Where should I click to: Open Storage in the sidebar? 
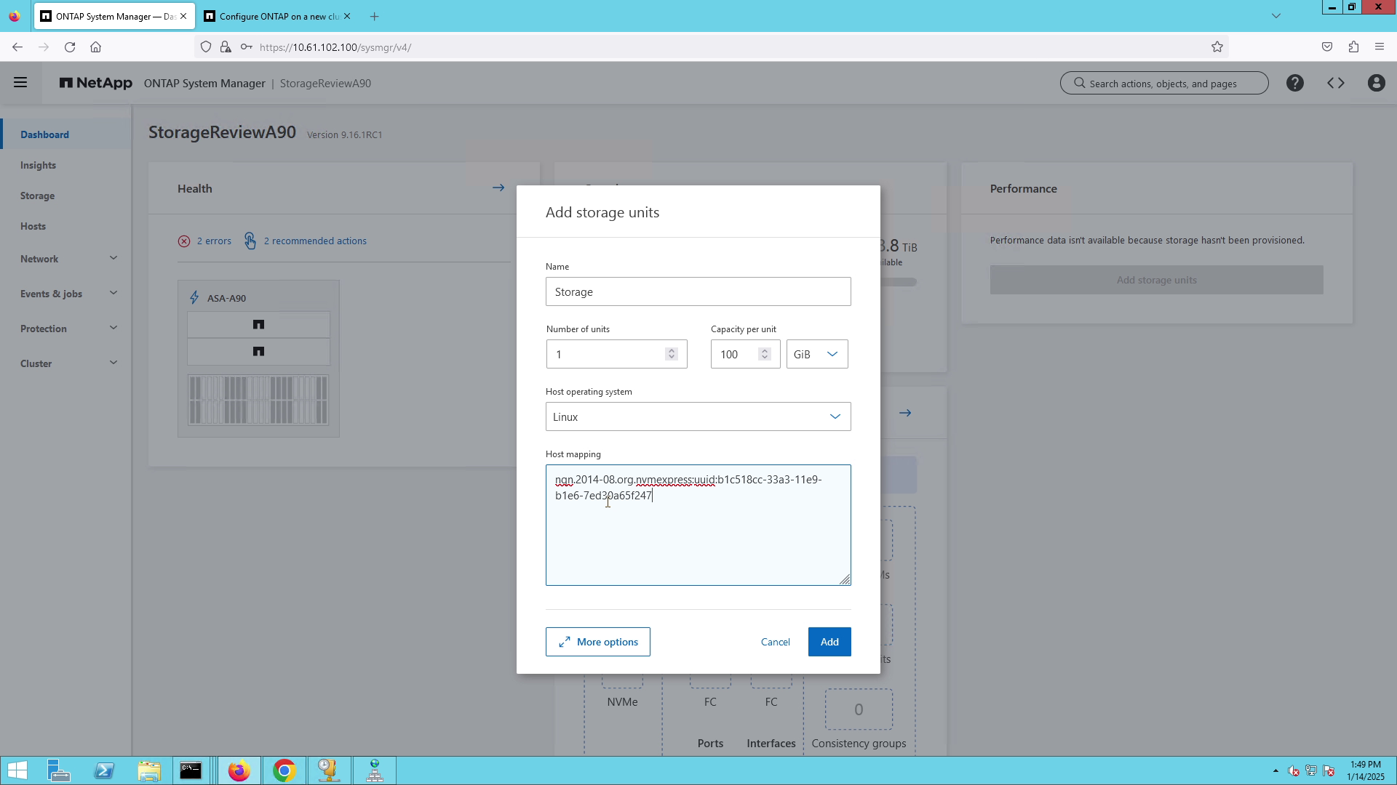pos(38,196)
